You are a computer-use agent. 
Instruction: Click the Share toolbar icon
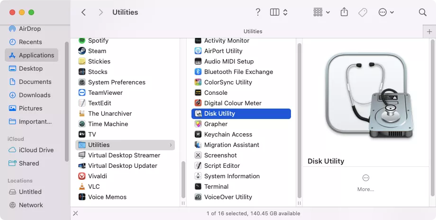tap(344, 12)
